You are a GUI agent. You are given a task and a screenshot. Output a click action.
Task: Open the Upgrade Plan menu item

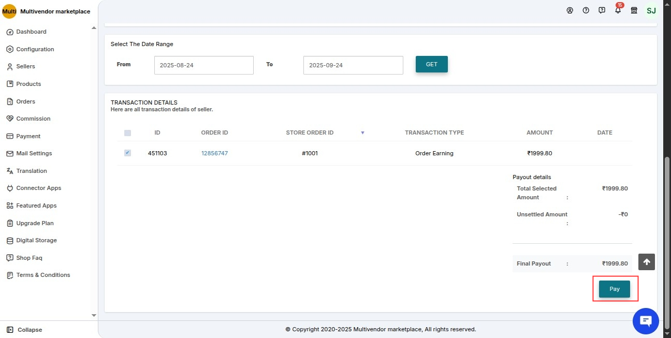point(35,223)
